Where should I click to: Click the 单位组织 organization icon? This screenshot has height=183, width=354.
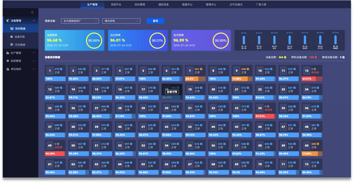pos(8,69)
